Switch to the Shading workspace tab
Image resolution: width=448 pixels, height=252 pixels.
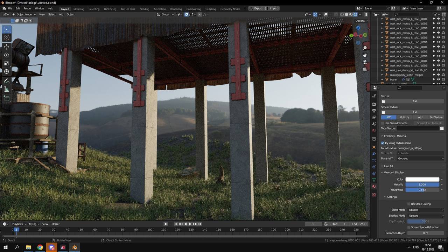(144, 9)
